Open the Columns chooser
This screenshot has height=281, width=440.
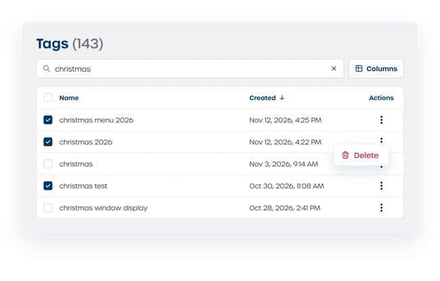(376, 69)
